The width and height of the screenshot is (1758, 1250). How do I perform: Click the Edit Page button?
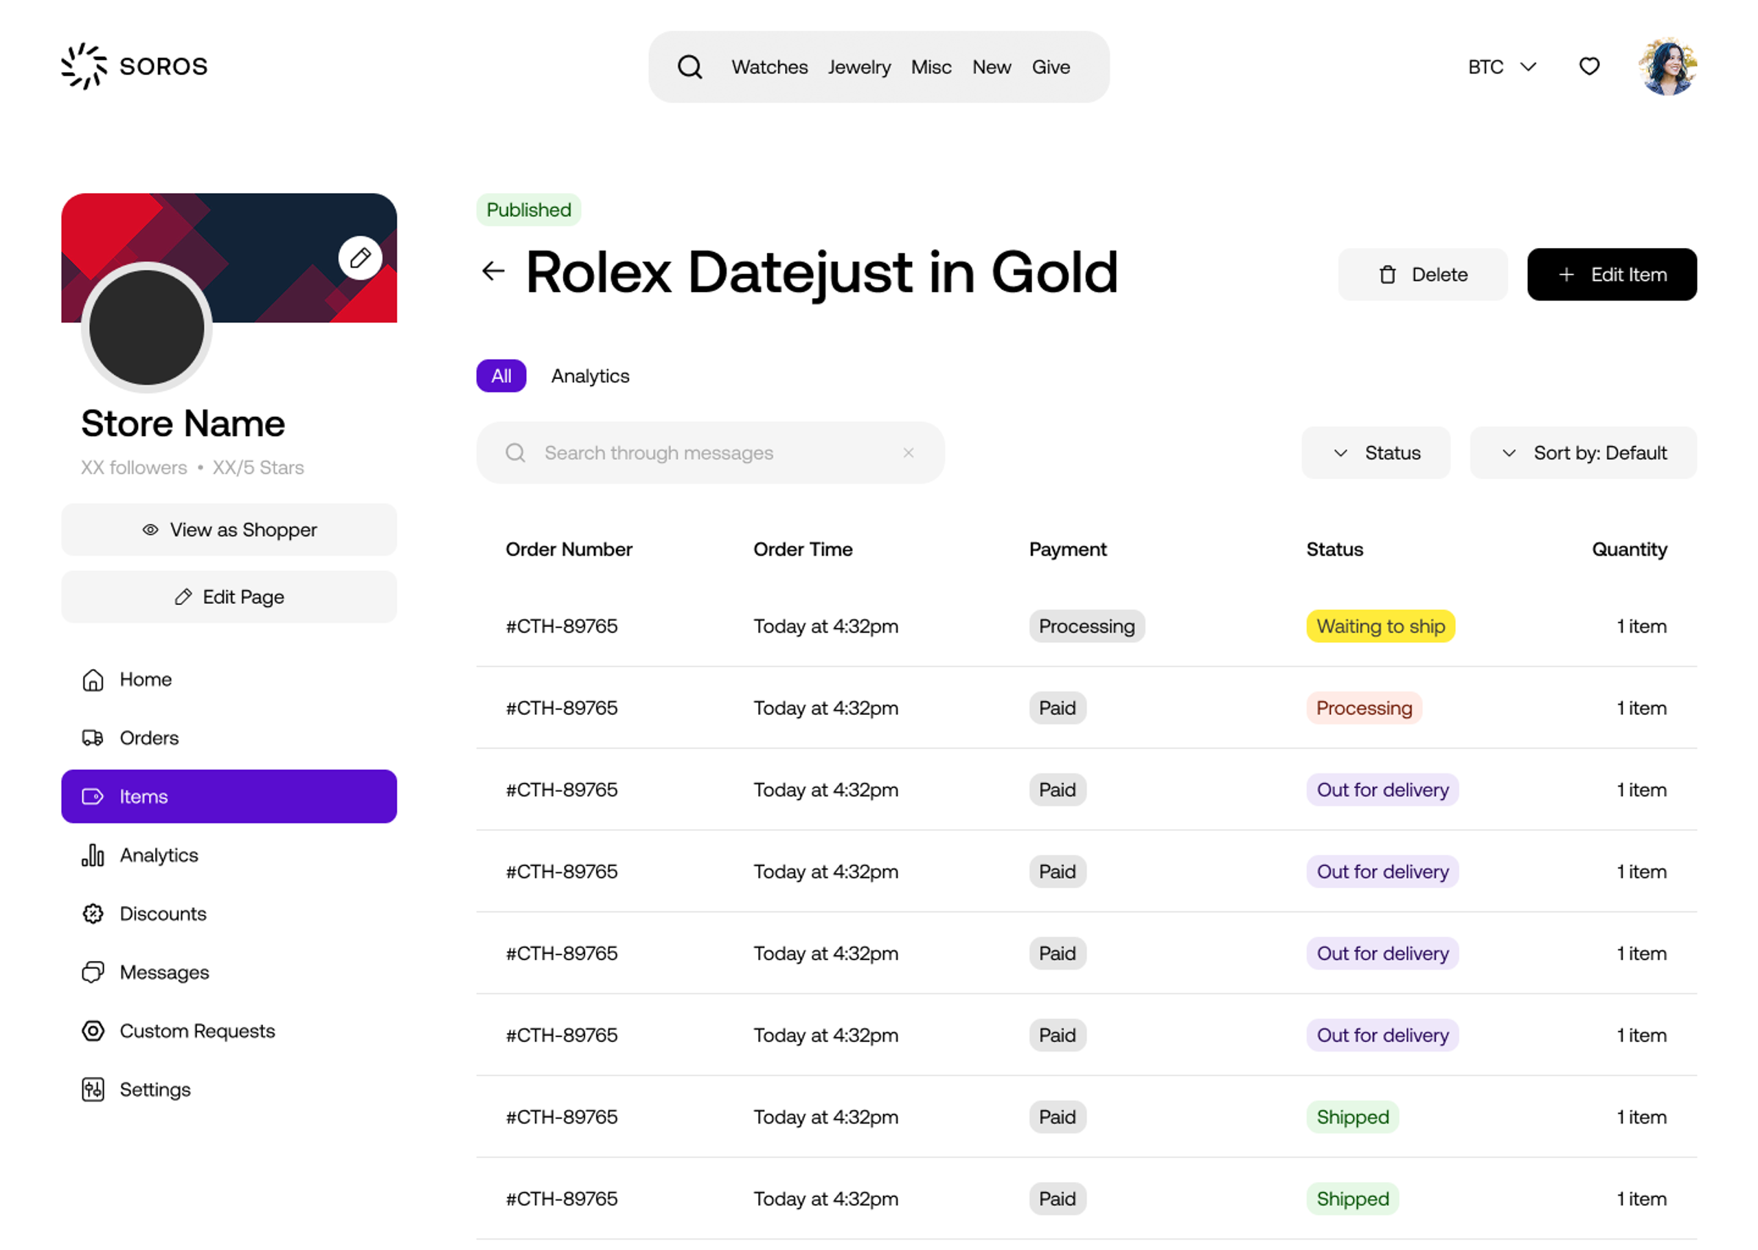tap(229, 597)
